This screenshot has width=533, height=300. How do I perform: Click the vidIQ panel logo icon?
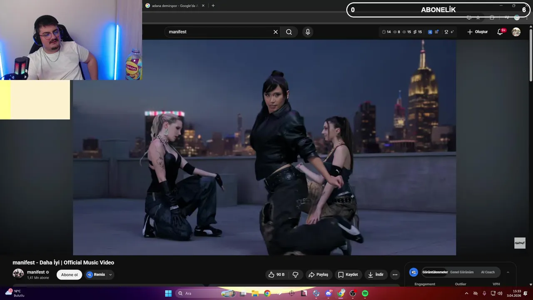coord(413,272)
